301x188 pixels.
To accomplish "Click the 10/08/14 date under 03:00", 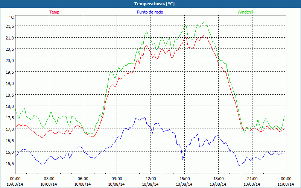I will (x=49, y=184).
